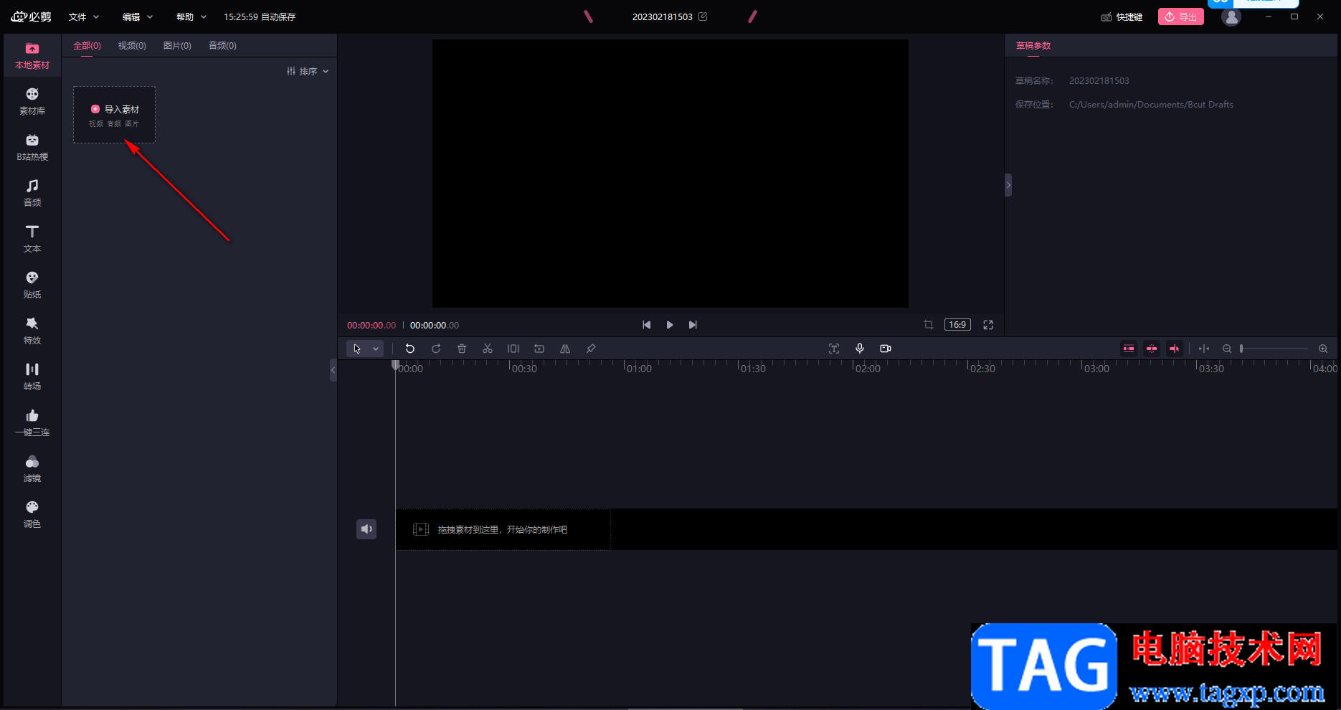This screenshot has height=710, width=1341.
Task: Click the mirror flip icon in toolbar
Action: [565, 349]
